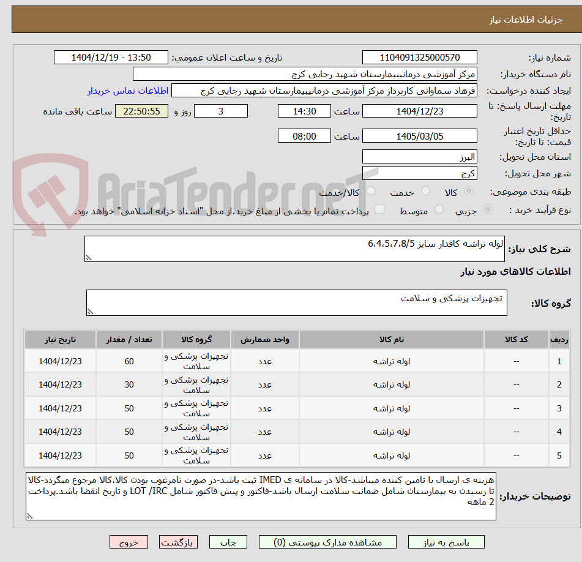Select the کالا radio button
The height and width of the screenshot is (562, 582).
(469, 191)
